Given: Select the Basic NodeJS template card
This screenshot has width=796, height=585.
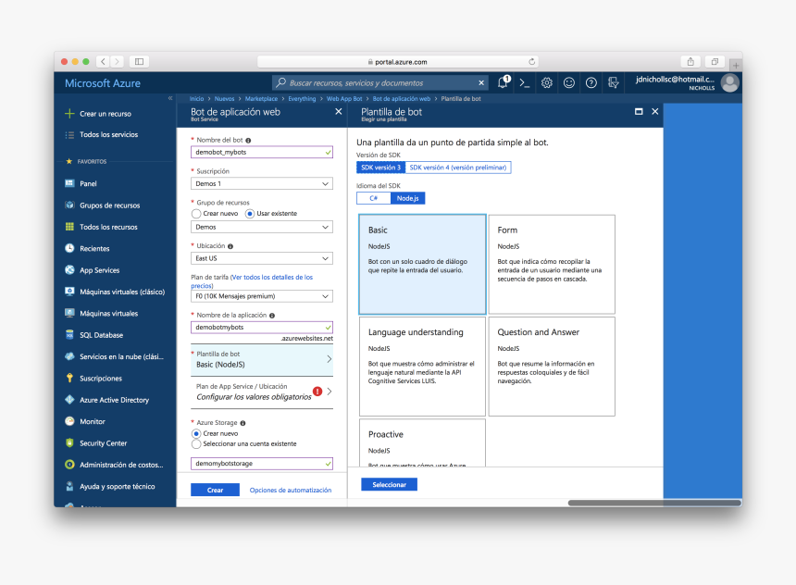Looking at the screenshot, I should click(x=422, y=264).
